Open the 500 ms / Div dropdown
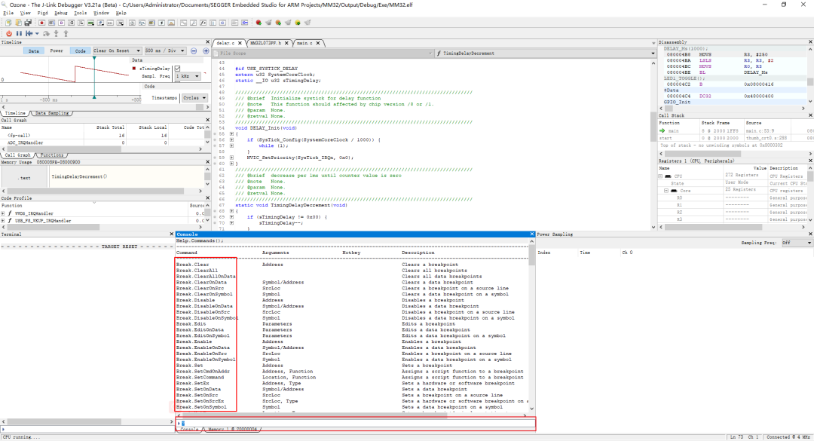This screenshot has height=441, width=814. point(164,51)
